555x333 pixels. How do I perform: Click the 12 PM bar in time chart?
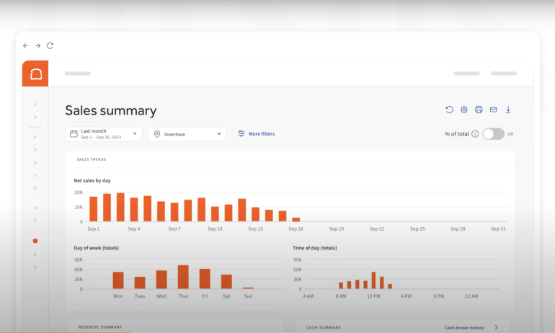(x=373, y=280)
